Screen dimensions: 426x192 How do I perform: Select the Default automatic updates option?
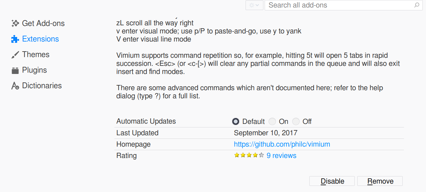236,121
